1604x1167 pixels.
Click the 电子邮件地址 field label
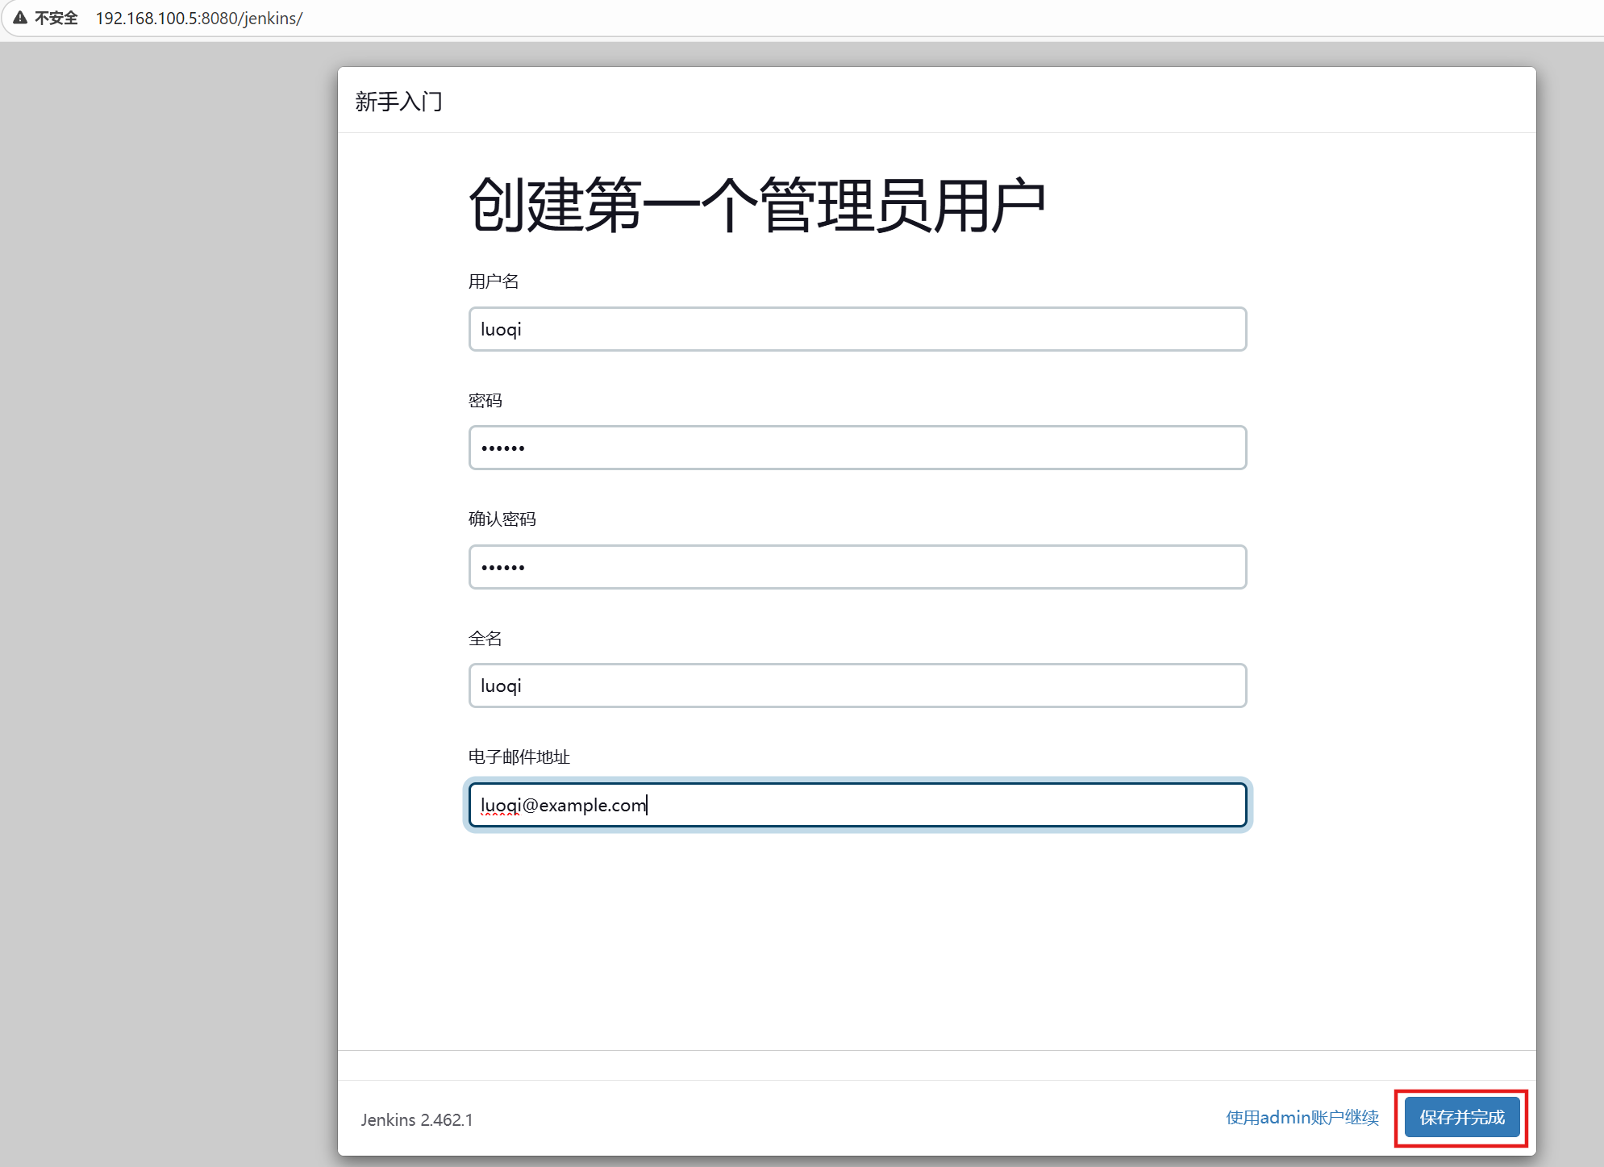pos(519,757)
